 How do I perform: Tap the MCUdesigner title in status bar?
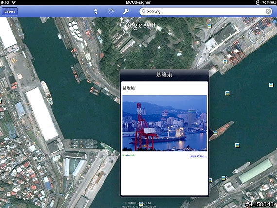click(138, 2)
